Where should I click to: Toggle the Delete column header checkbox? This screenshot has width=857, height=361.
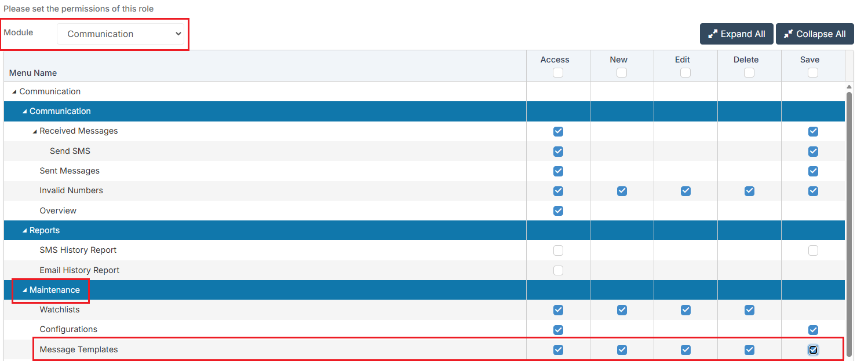point(749,73)
